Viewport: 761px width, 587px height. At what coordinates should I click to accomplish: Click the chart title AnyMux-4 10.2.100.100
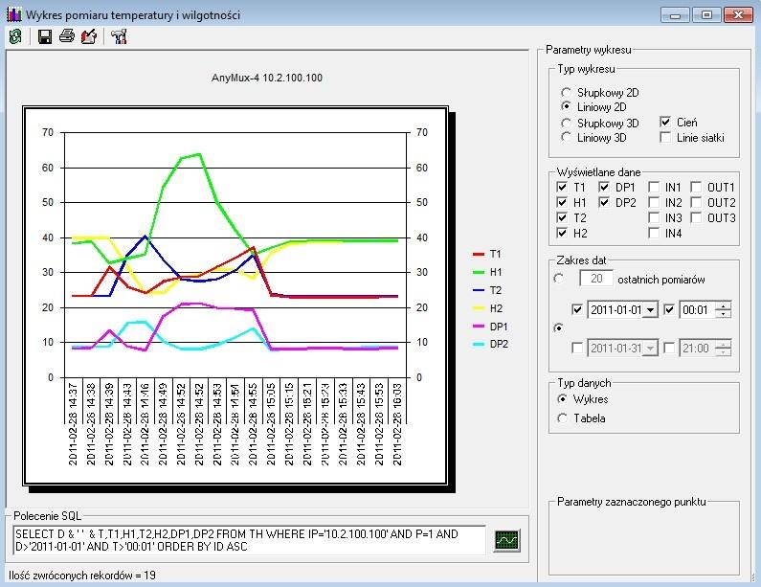pyautogui.click(x=267, y=78)
